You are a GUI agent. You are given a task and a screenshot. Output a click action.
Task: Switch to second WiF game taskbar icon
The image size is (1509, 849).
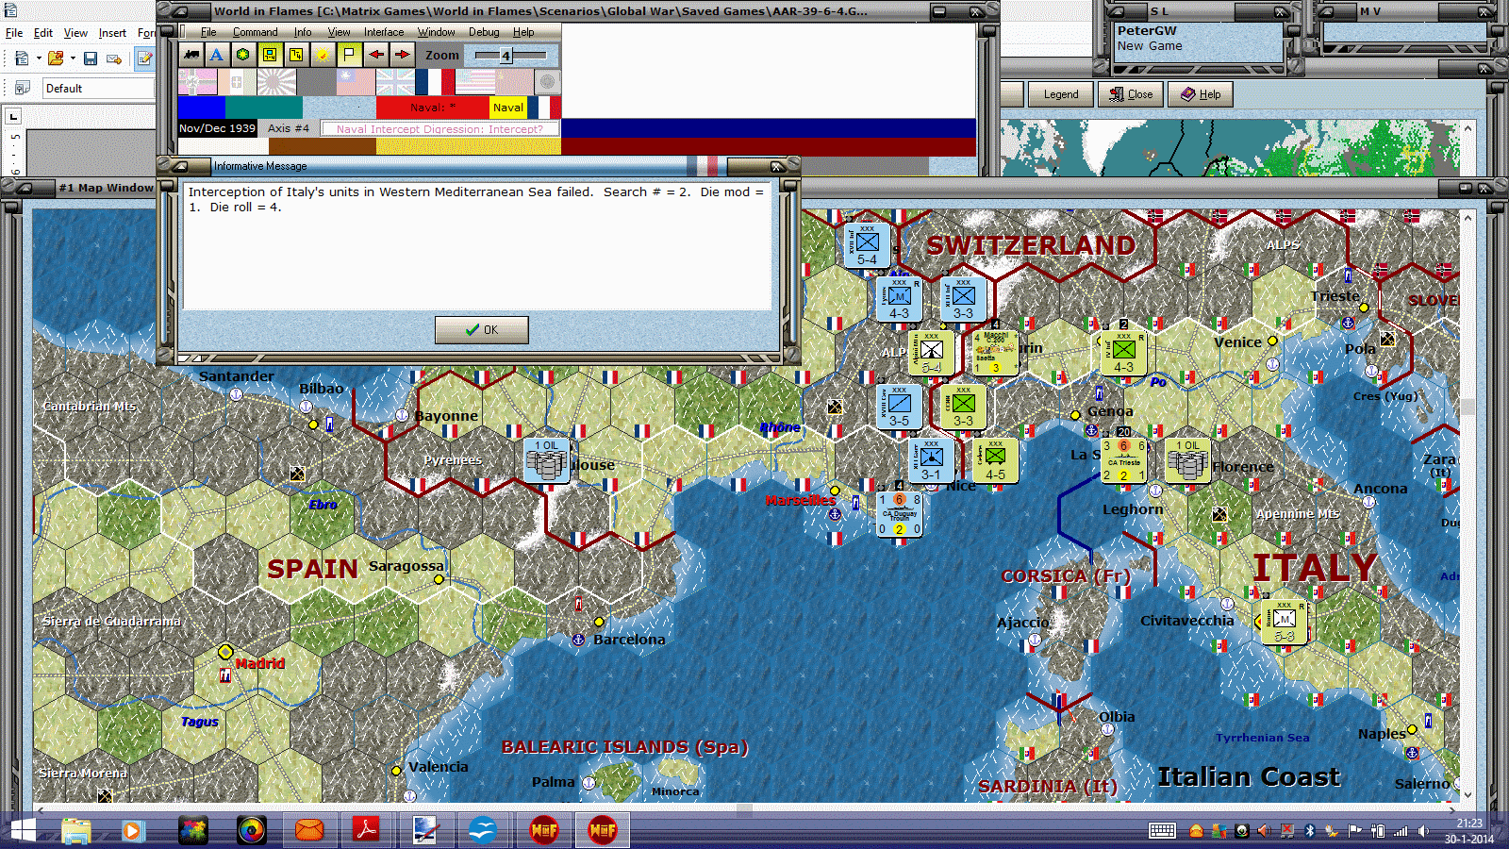coord(603,831)
